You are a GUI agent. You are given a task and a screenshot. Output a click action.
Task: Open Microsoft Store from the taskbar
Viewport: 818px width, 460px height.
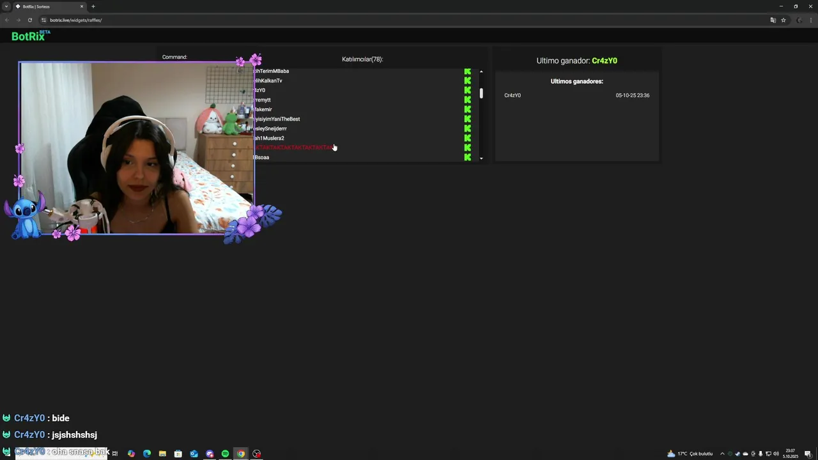pos(178,454)
